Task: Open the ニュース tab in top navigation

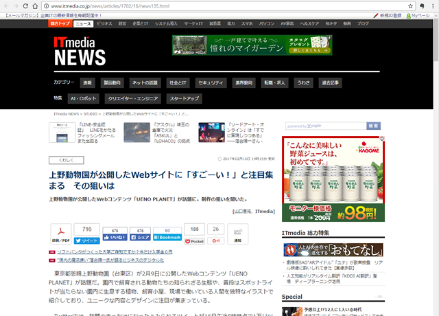Action: point(84,23)
